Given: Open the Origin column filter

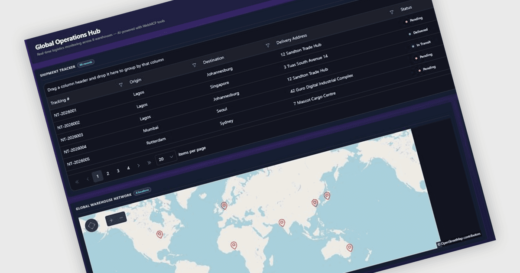Looking at the screenshot, I should click(194, 65).
